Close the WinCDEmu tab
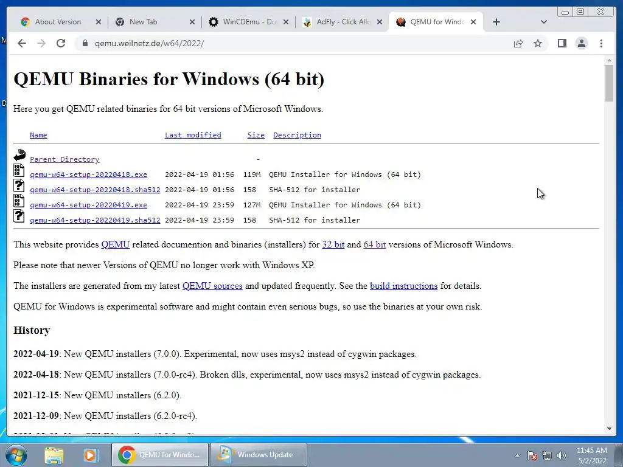 [286, 22]
